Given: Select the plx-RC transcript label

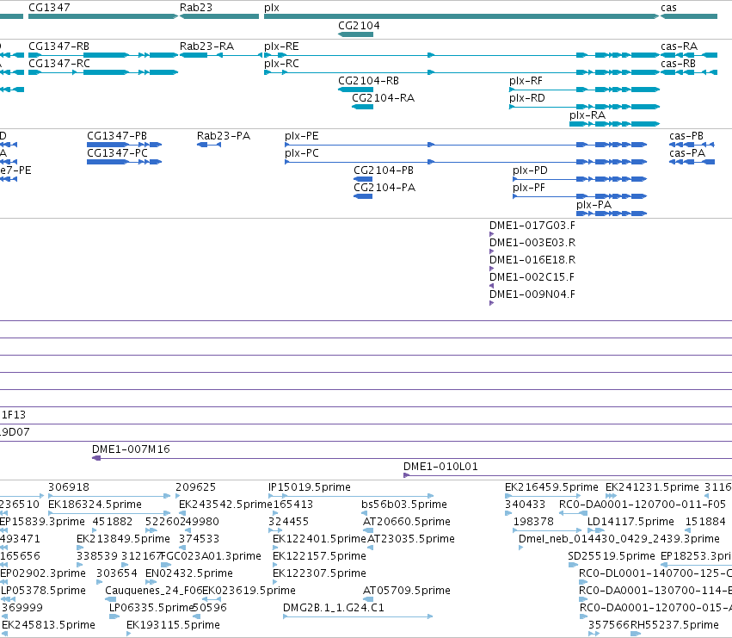Looking at the screenshot, I should 281,64.
